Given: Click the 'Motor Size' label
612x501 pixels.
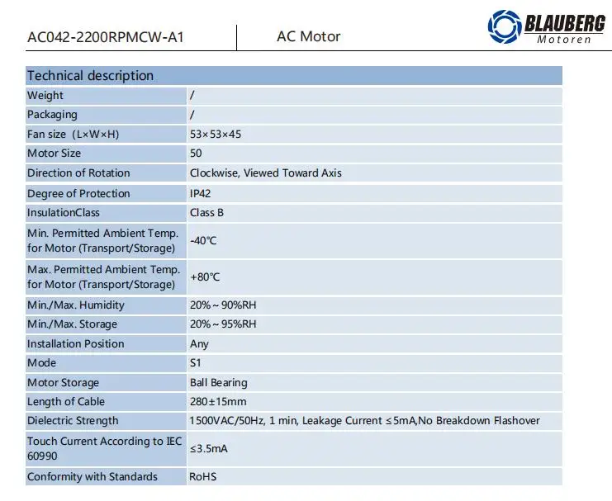Looking at the screenshot, I should click(x=54, y=154).
